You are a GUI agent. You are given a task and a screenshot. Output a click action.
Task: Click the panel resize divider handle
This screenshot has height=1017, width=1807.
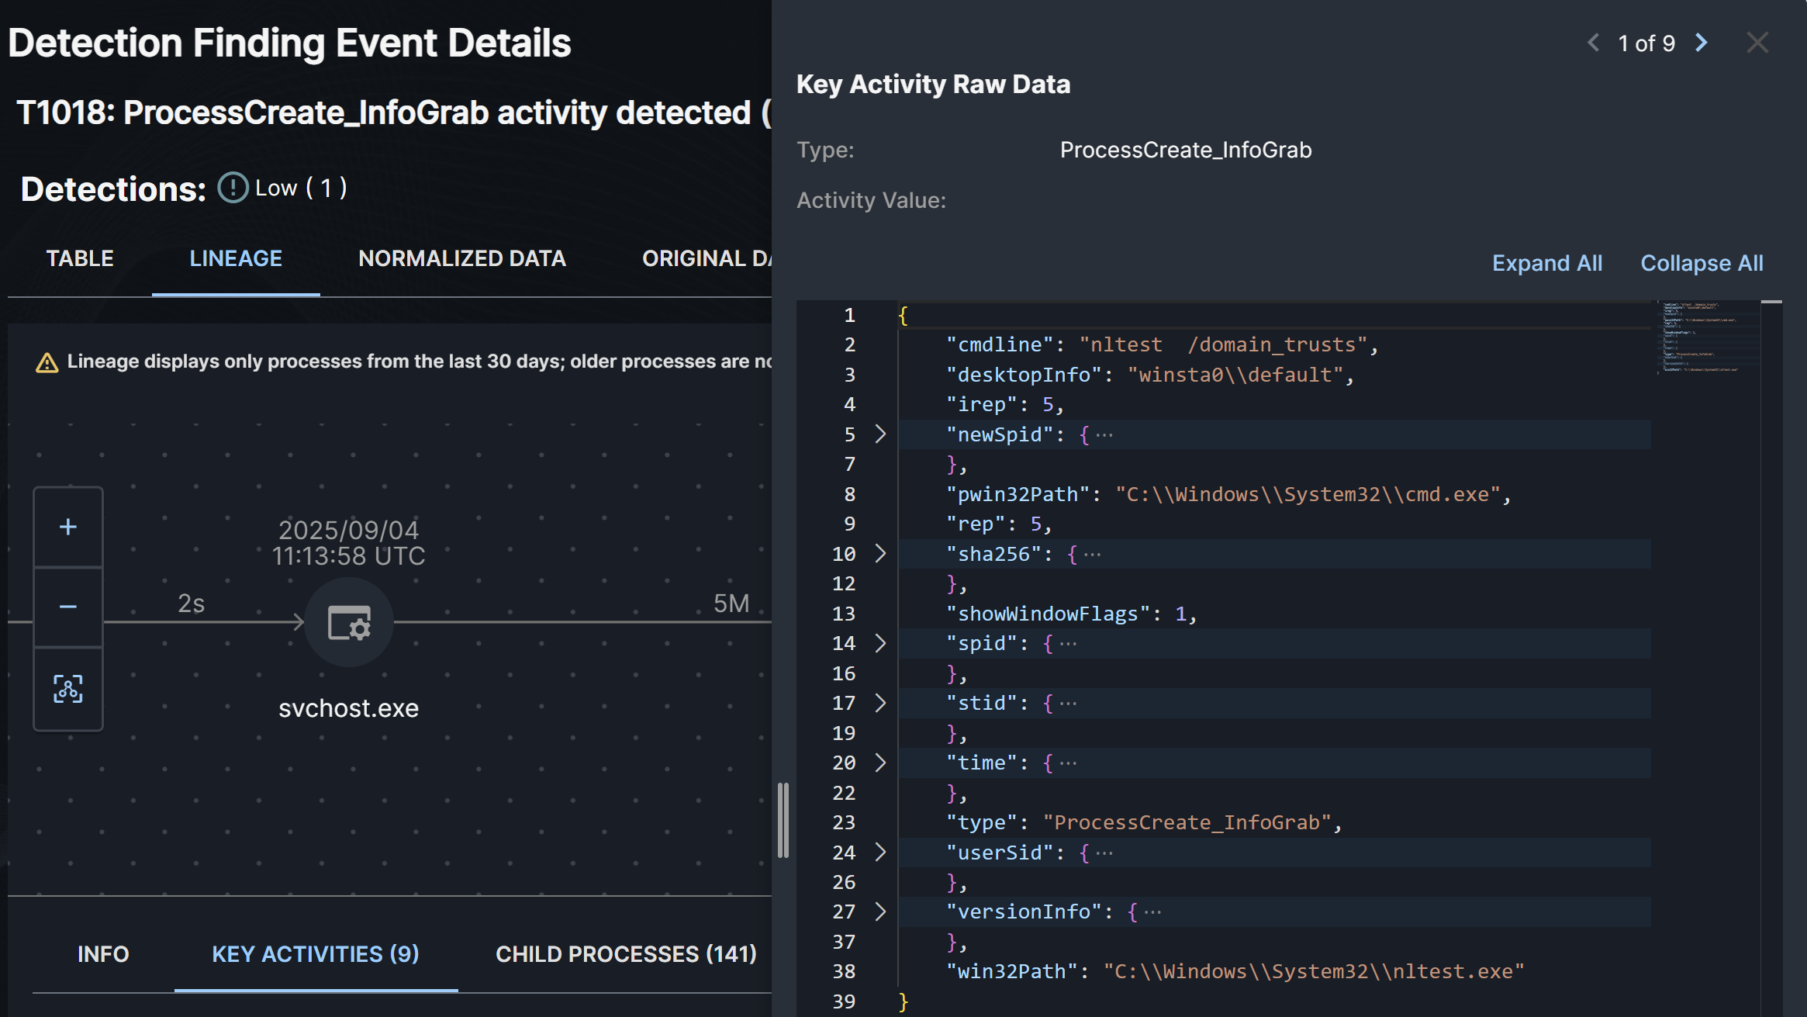pos(783,820)
